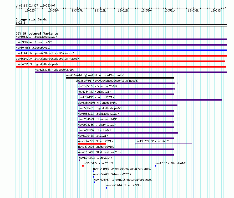Click the thin nsv1149593 John2014 line
The image size is (234, 198).
(127, 160)
